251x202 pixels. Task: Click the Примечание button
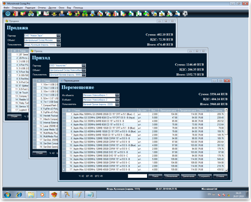tap(188, 176)
